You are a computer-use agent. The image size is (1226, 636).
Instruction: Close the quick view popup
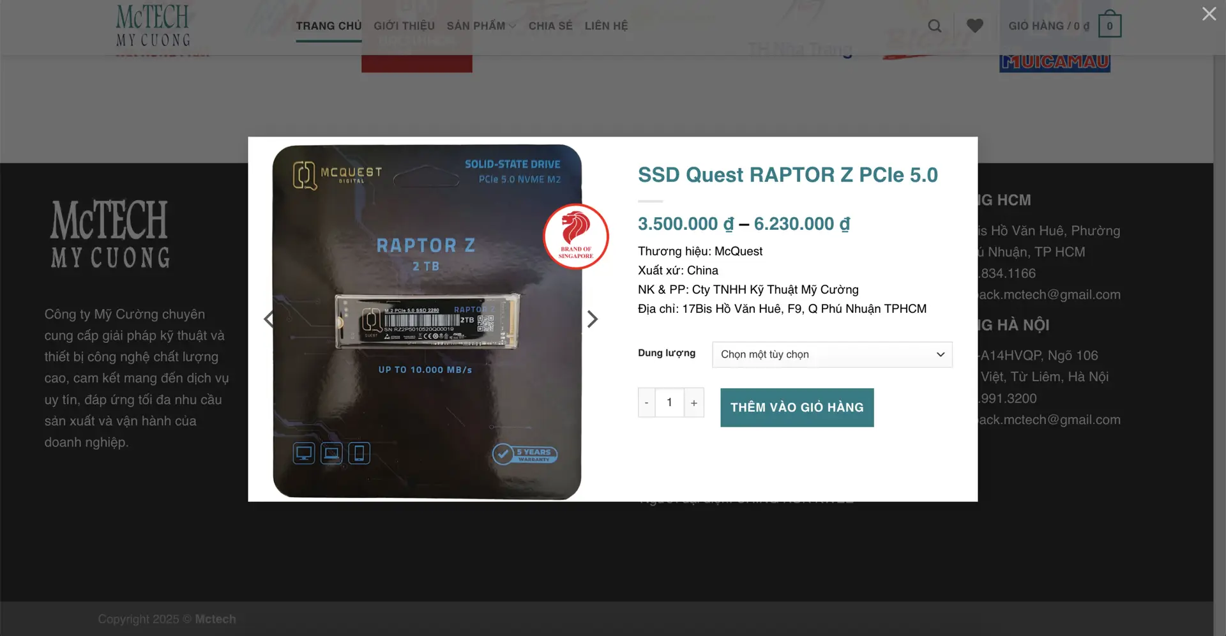tap(1209, 13)
